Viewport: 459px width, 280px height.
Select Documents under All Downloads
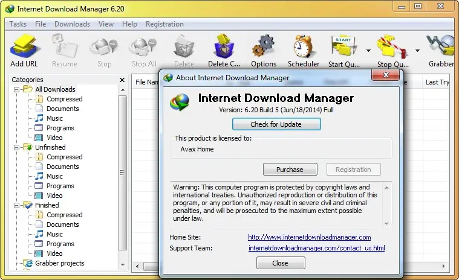pos(63,109)
